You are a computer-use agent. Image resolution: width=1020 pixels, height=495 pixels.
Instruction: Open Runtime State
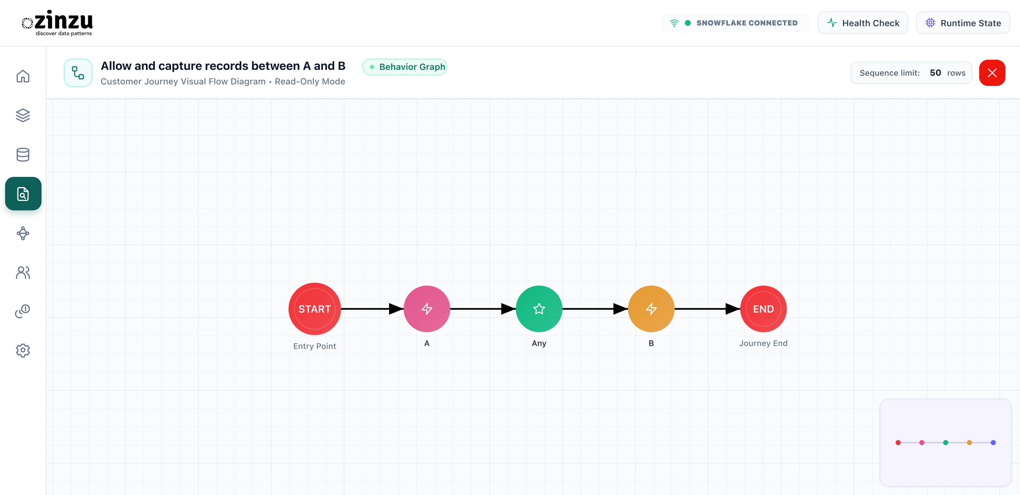coord(962,23)
